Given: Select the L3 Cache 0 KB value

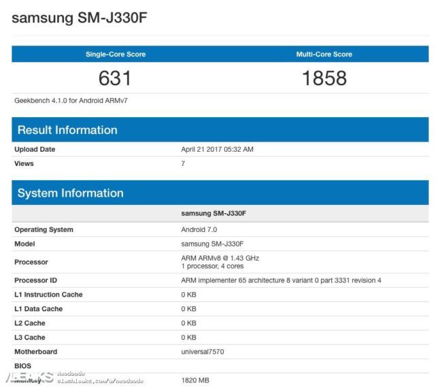Looking at the screenshot, I should coord(188,338).
